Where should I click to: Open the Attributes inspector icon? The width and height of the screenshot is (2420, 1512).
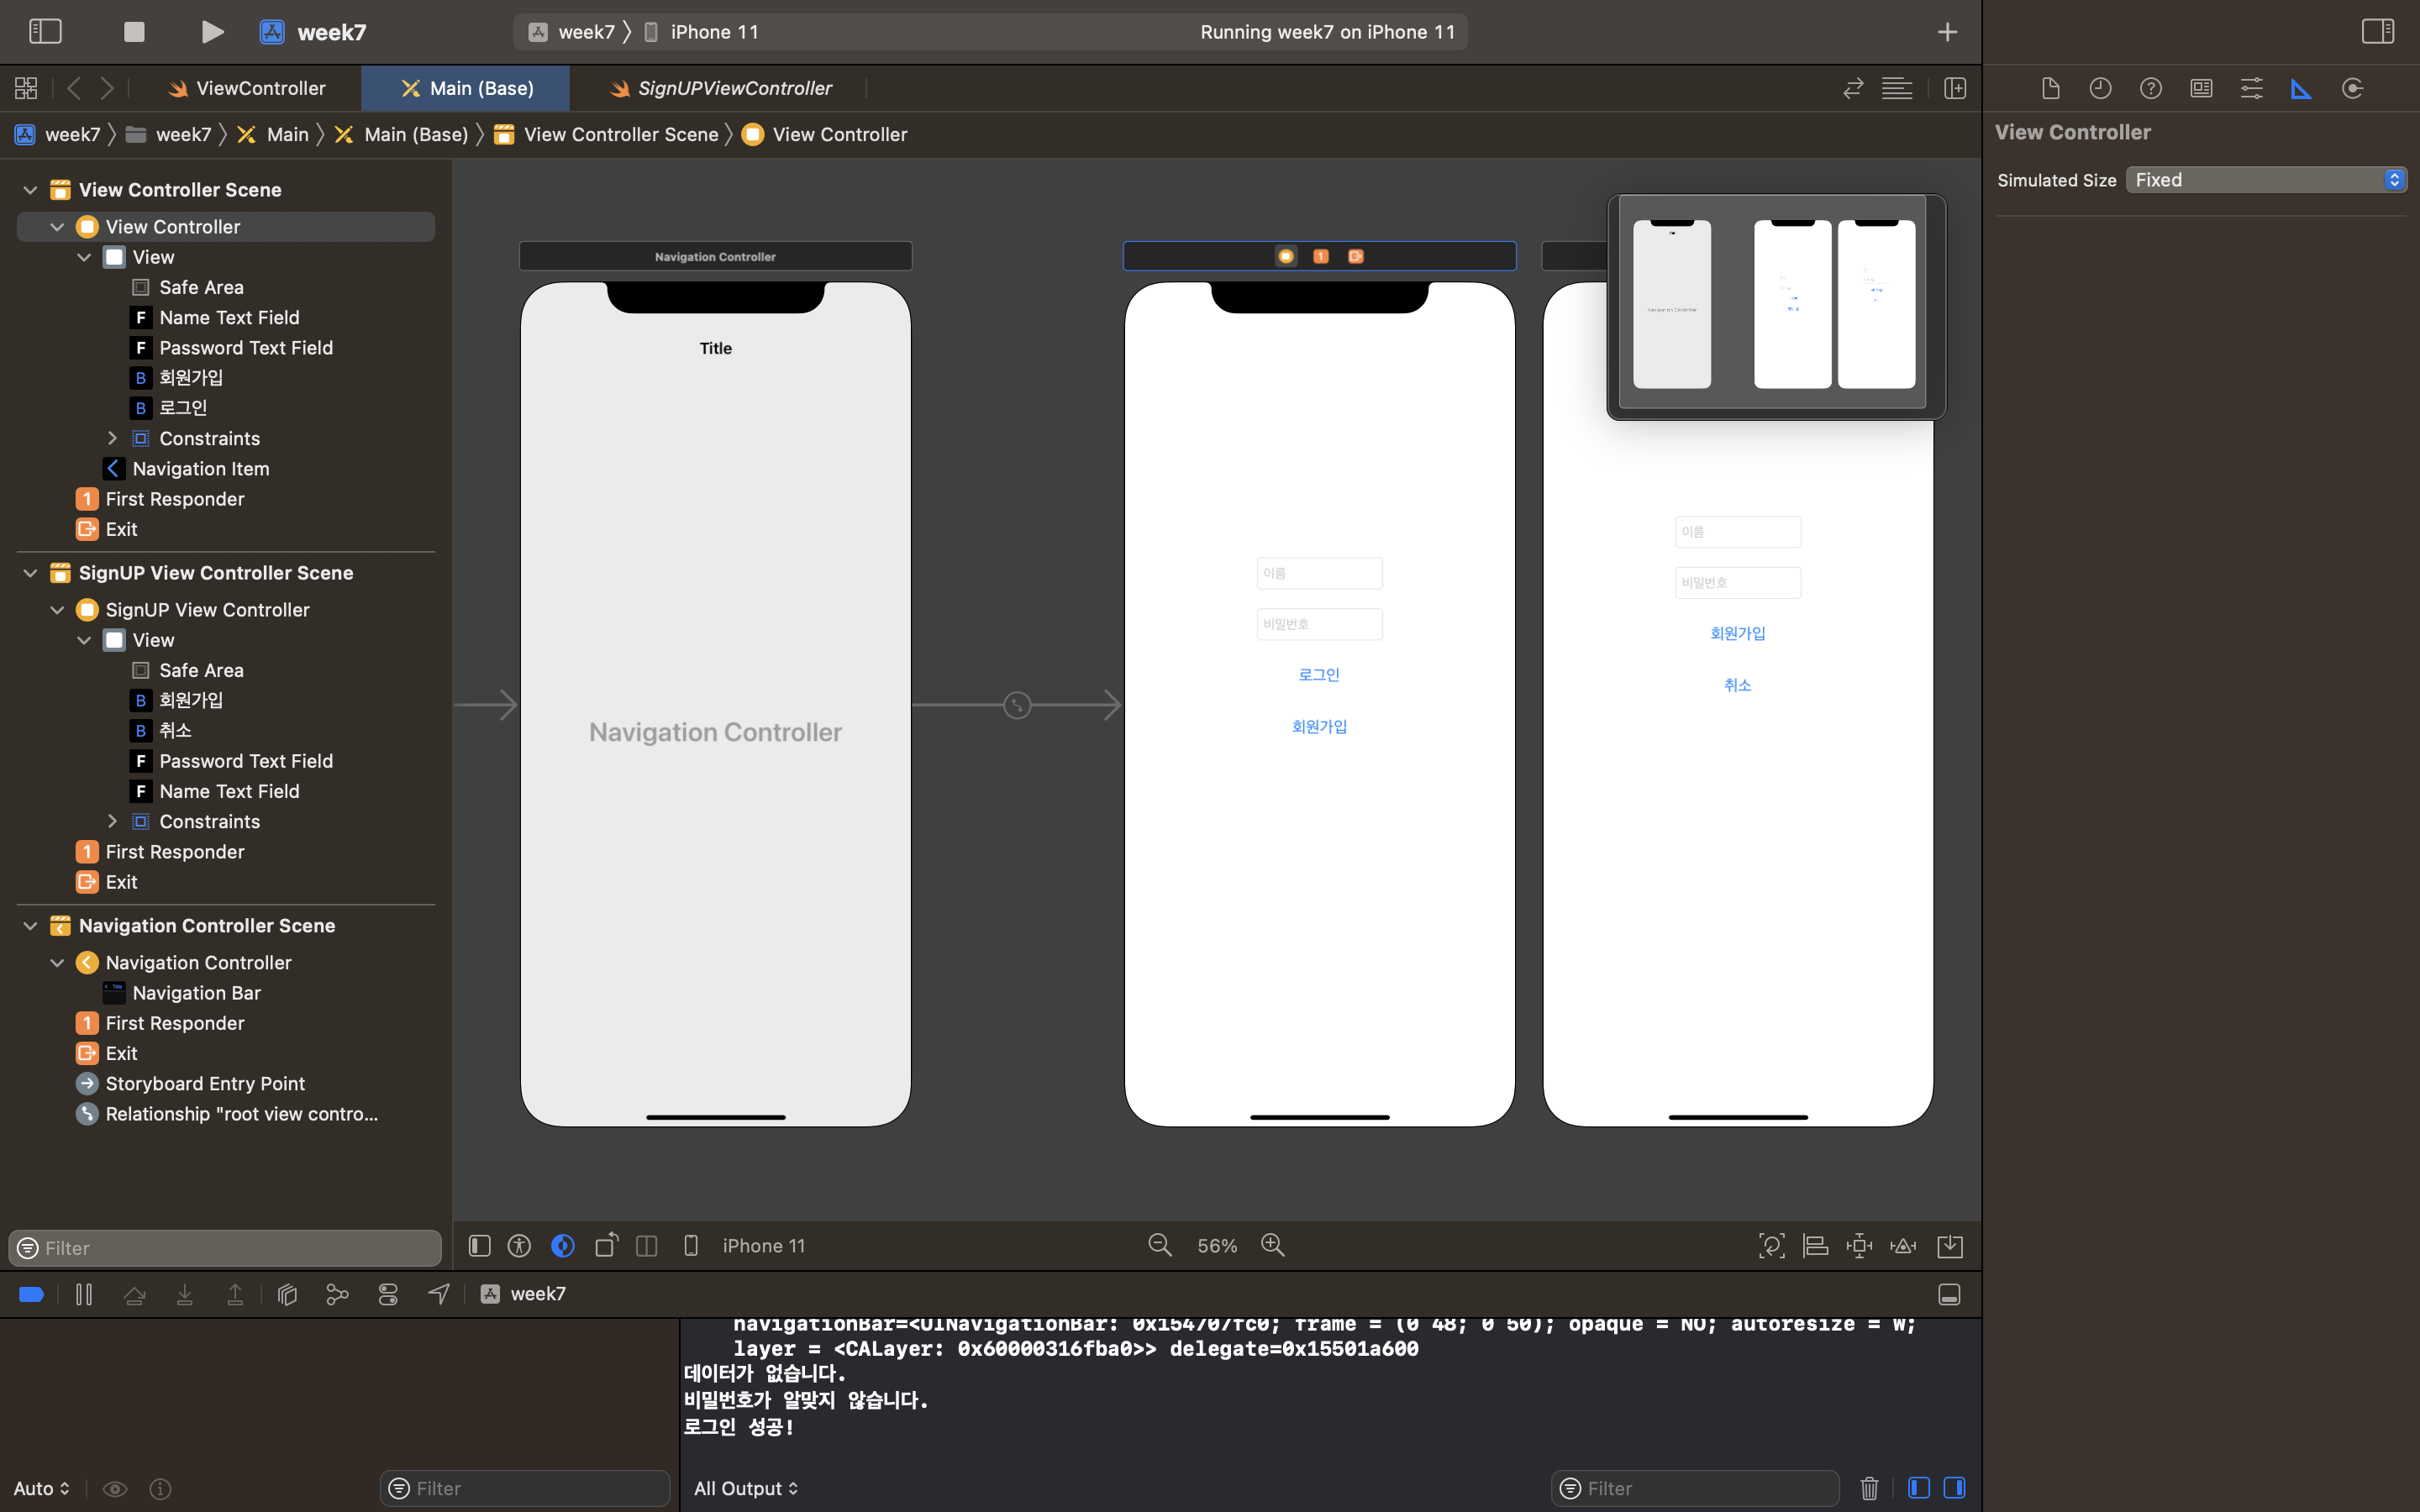2251,88
